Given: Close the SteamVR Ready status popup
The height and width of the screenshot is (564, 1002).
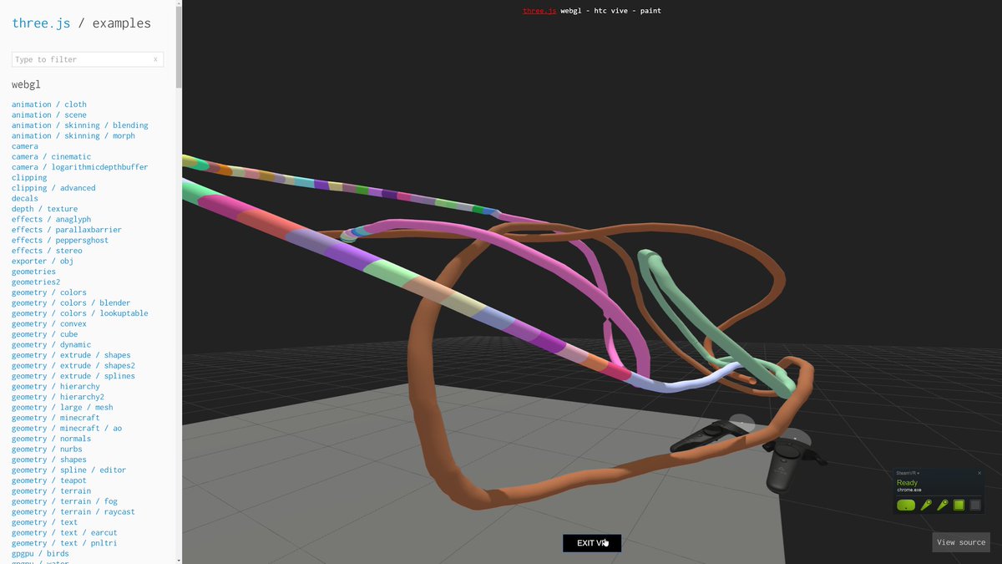Looking at the screenshot, I should (979, 472).
